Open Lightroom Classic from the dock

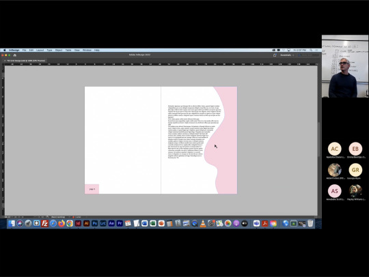103,223
